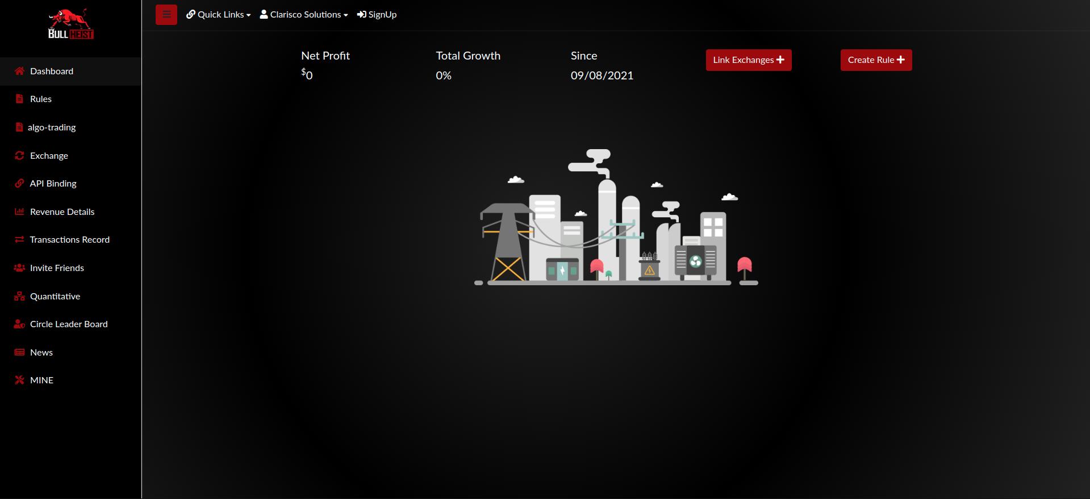
Task: Click the Clarisco Solutions user icon
Action: click(x=264, y=14)
